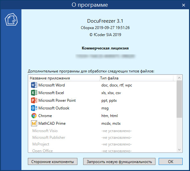Click file types 'xls, xlsx, csv'
The height and width of the screenshot is (171, 190).
pos(111,93)
